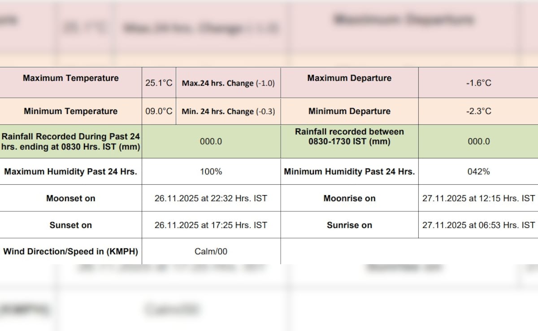Screen dimensions: 538x331
Task: Click the Maximum Humidity Past 24 Hrs. label
Action: (x=70, y=171)
